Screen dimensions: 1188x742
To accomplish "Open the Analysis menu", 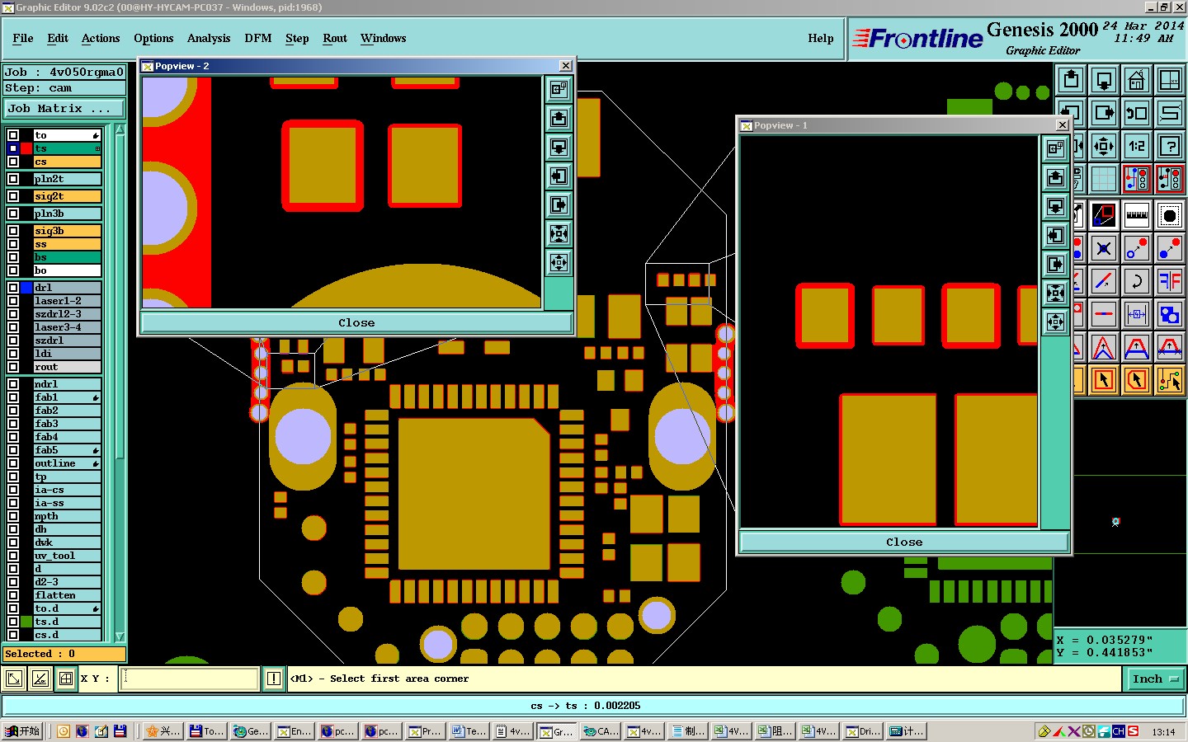I will click(x=209, y=38).
